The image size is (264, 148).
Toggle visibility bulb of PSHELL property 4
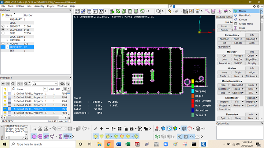[5, 105]
